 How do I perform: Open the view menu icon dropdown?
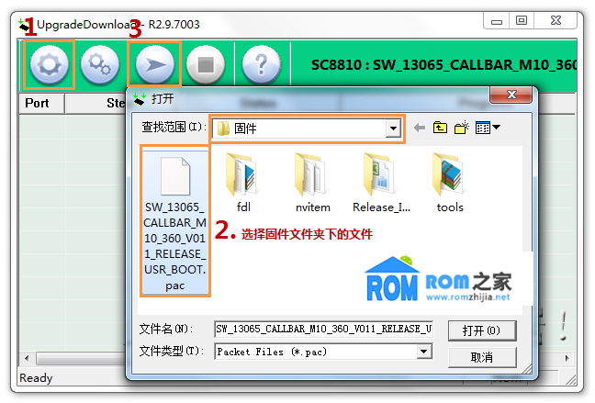click(488, 128)
